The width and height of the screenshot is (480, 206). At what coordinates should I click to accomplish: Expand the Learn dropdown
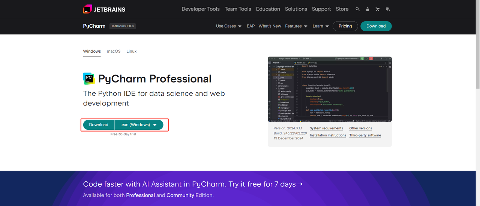click(x=321, y=26)
